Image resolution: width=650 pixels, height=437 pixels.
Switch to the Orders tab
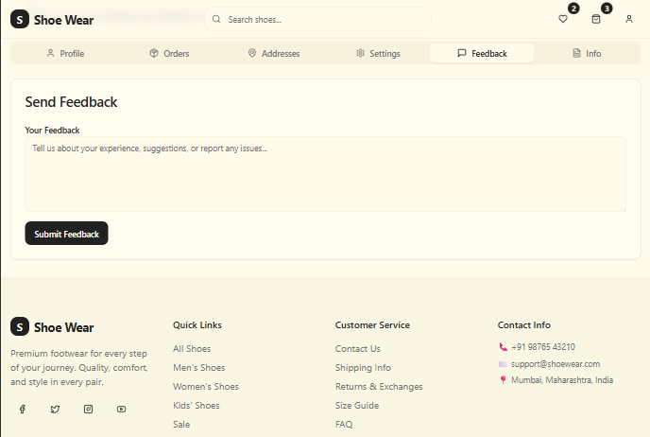coord(169,54)
